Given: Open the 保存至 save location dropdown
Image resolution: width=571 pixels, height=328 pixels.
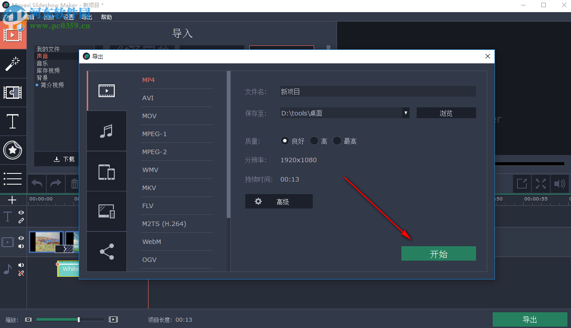Looking at the screenshot, I should tap(405, 113).
